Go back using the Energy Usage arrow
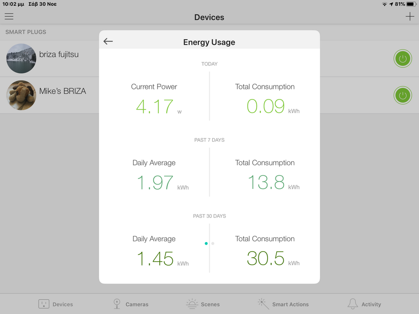 pos(108,41)
